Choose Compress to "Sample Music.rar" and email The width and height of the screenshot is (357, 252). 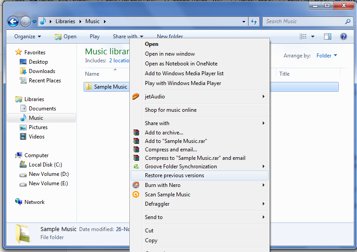[200, 158]
